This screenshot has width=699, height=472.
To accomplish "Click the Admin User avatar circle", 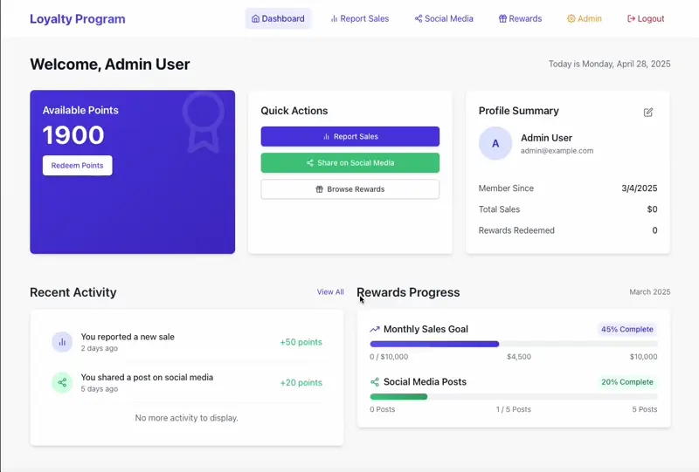I will click(x=495, y=144).
